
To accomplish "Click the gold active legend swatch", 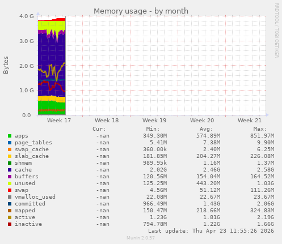I will coord(10,217).
